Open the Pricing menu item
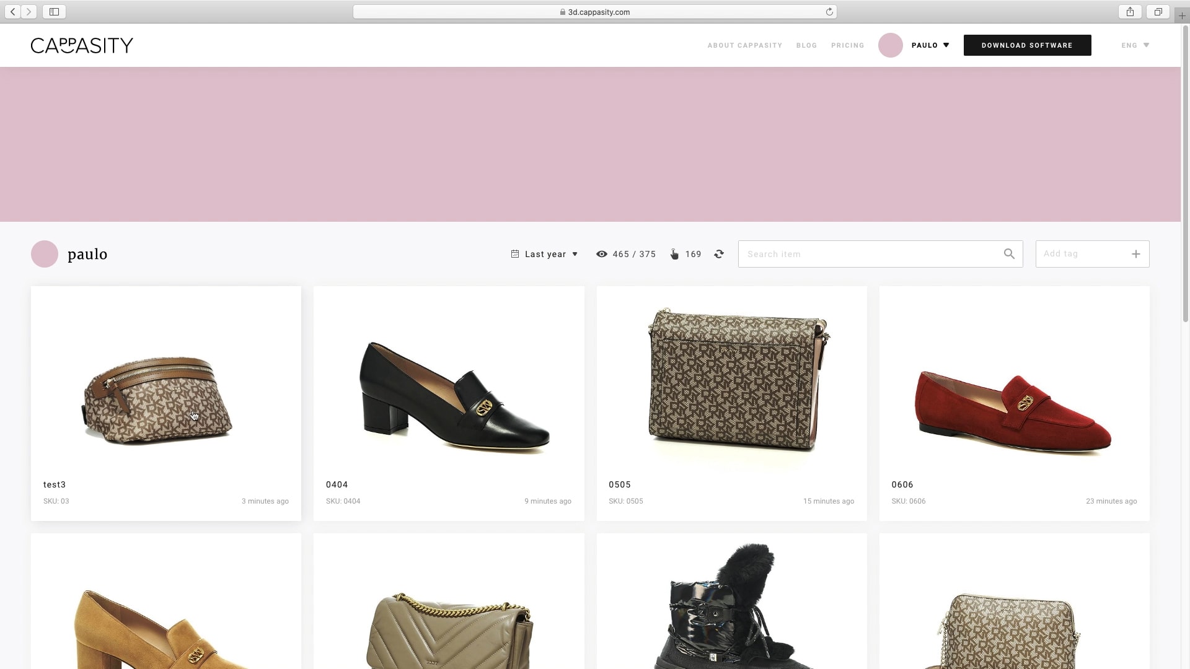Image resolution: width=1190 pixels, height=669 pixels. tap(847, 45)
